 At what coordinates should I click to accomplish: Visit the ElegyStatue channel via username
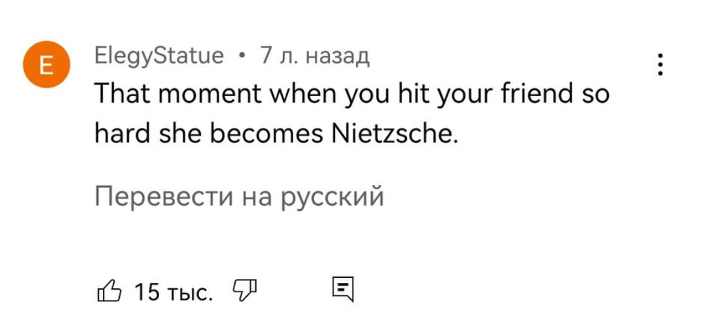tap(159, 57)
